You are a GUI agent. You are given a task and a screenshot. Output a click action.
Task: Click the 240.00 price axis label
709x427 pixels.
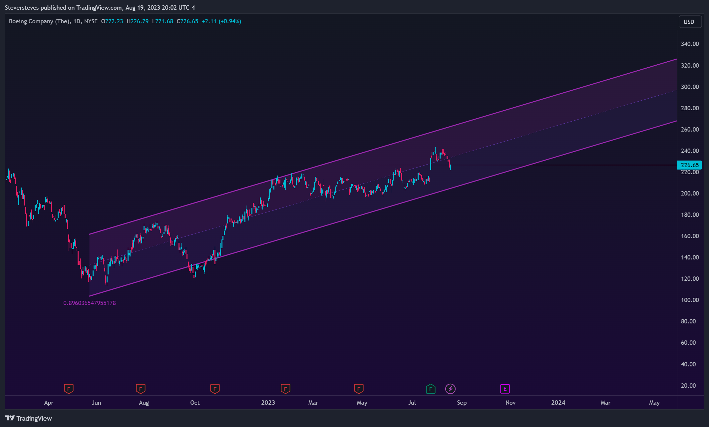[690, 151]
